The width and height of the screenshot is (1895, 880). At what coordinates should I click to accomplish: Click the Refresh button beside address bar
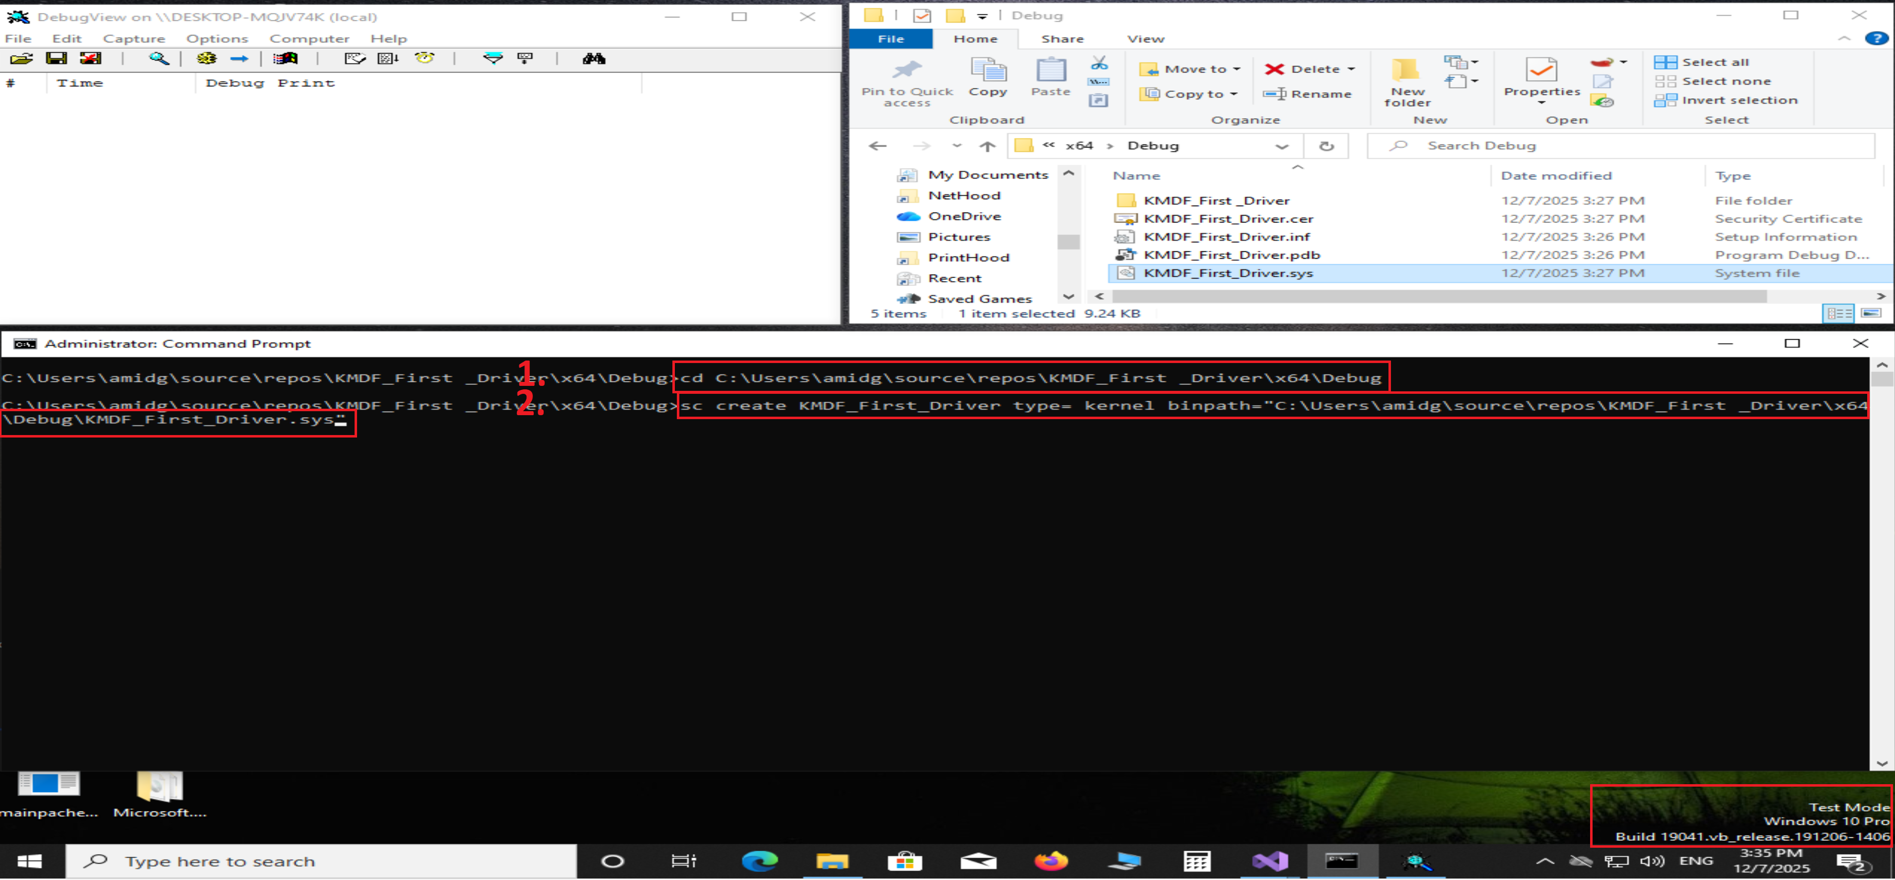point(1325,146)
